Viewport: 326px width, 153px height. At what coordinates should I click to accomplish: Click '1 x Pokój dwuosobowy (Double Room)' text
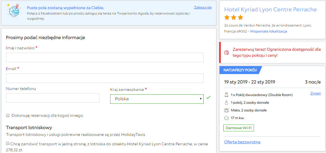coord(262,95)
